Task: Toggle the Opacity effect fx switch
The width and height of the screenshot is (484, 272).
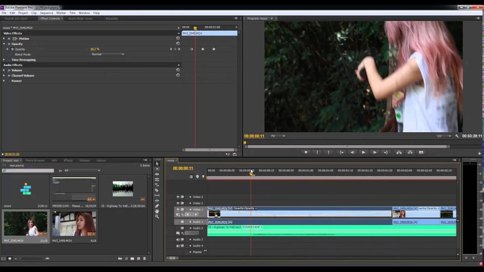Action: (x=9, y=44)
